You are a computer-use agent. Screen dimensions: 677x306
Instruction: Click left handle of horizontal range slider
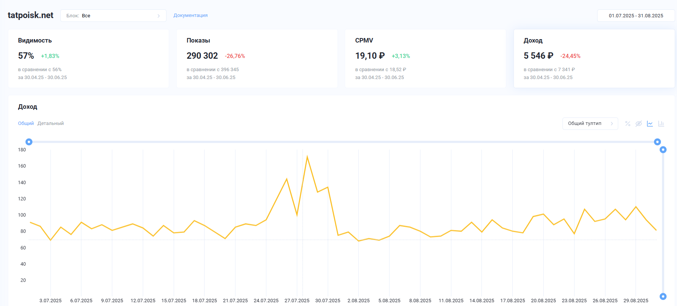pyautogui.click(x=29, y=142)
